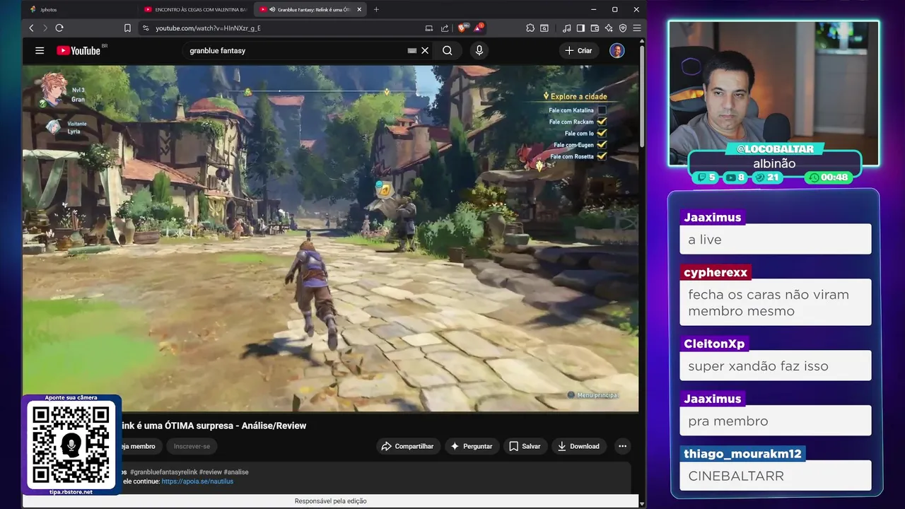Open a new browser tab with plus
905x509 pixels.
(x=376, y=9)
